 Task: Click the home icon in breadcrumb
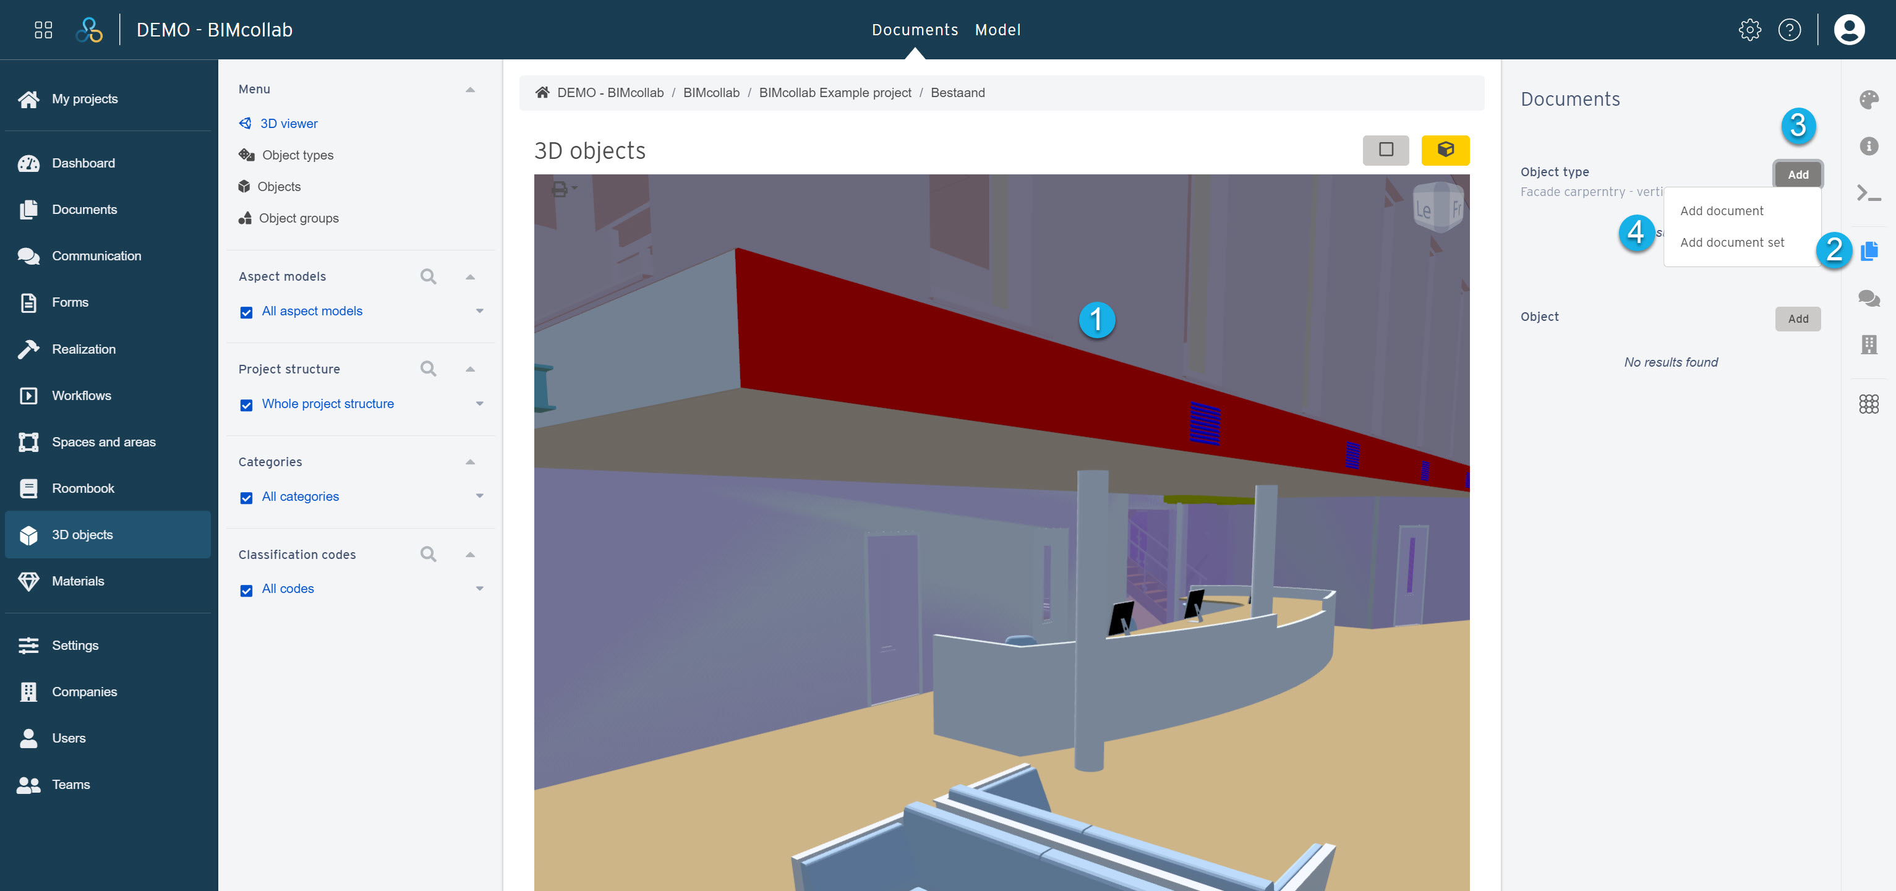pos(542,93)
